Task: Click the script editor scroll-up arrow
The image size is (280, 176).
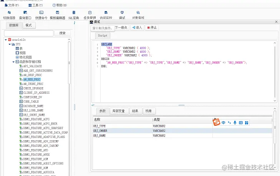Action: point(275,43)
